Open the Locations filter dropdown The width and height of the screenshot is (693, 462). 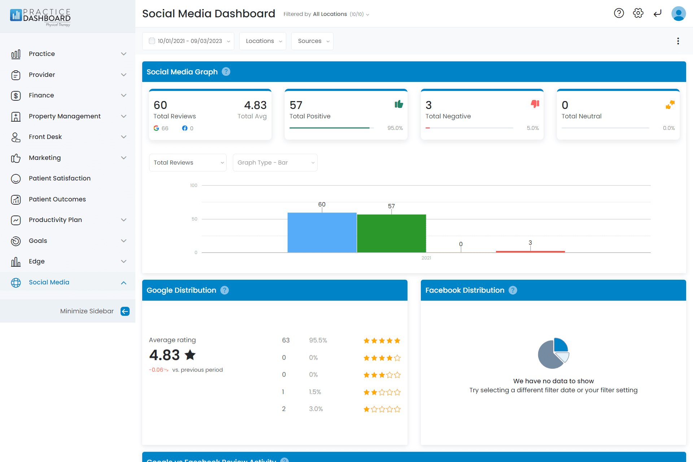[x=263, y=41]
